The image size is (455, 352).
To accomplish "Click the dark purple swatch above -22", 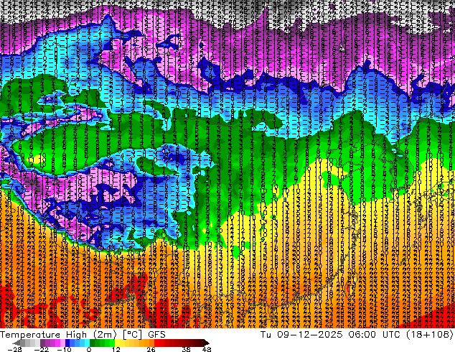I will (x=42, y=343).
